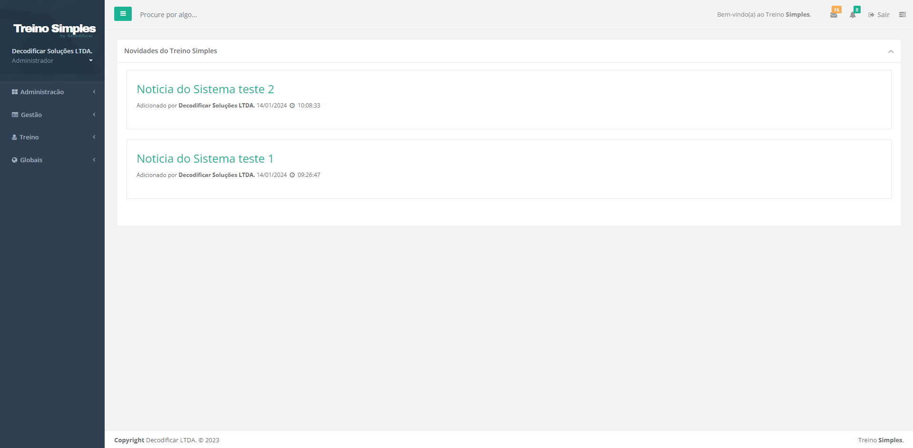Click the Gestão icon in sidebar
Screen dimensions: 913x448
(x=15, y=115)
